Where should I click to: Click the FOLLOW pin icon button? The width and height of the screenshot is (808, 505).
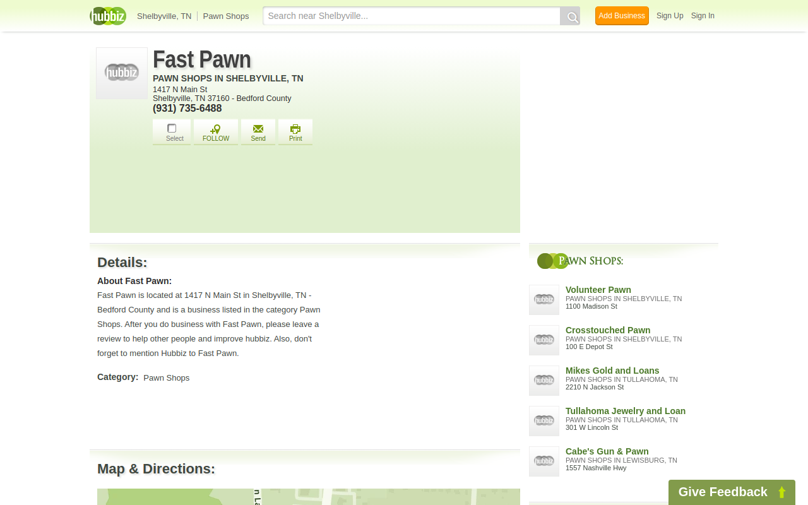click(x=216, y=132)
